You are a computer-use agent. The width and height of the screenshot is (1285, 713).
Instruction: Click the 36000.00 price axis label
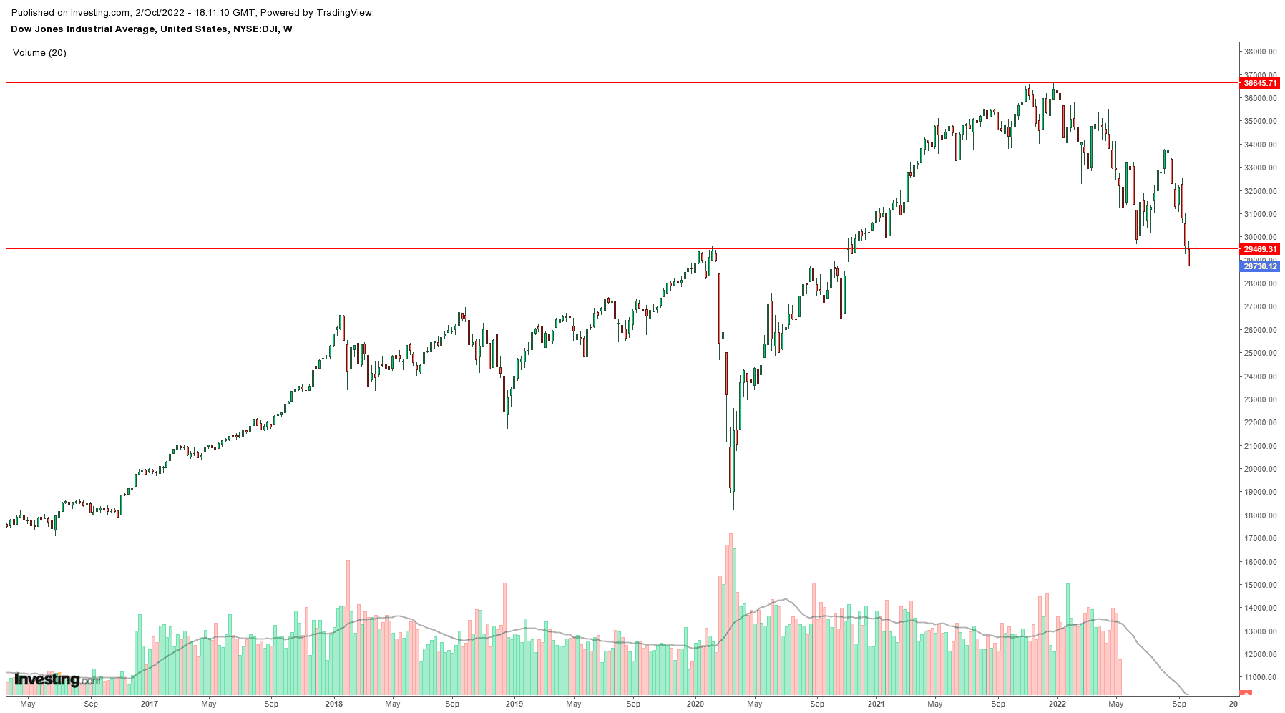pos(1260,98)
